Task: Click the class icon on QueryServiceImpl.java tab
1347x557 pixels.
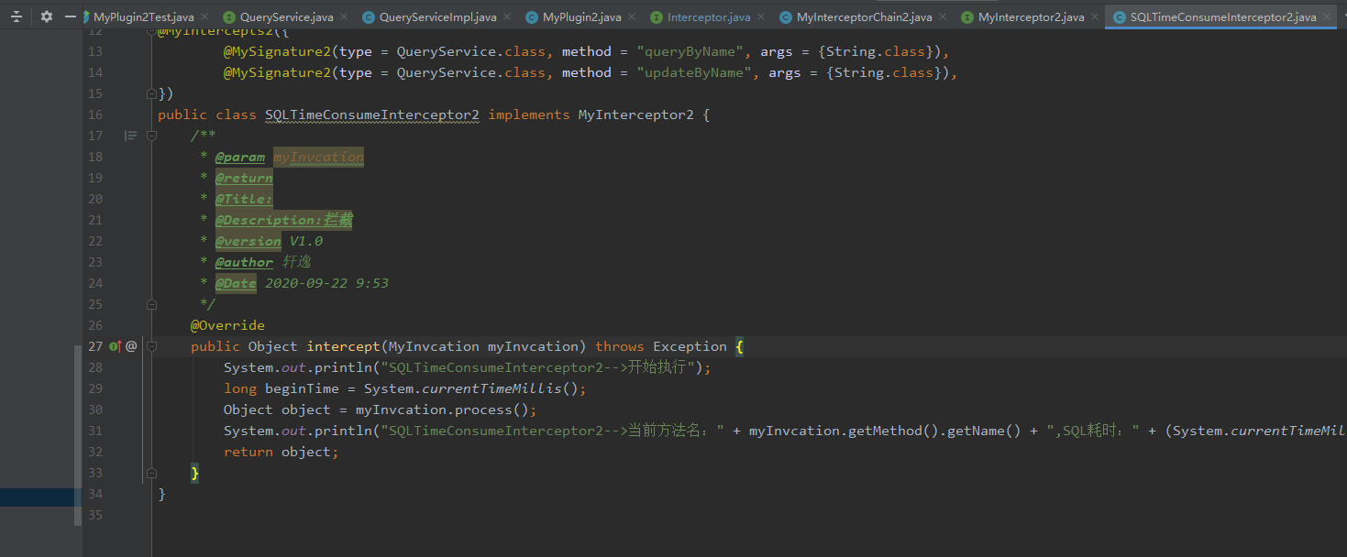Action: click(x=369, y=17)
